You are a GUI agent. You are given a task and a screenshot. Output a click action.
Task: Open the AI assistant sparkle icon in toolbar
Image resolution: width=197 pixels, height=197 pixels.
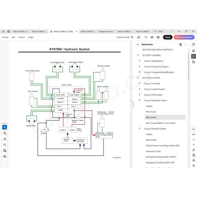click(138, 37)
